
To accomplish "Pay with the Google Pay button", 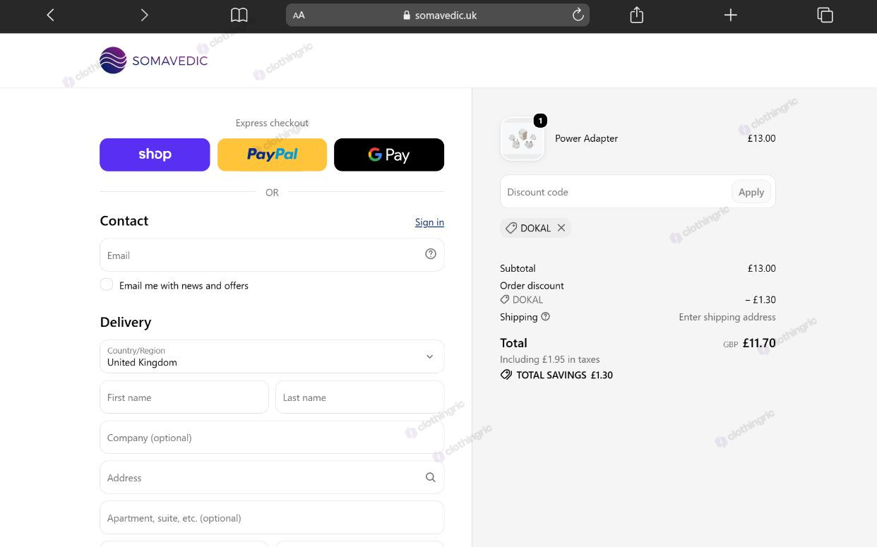I will coord(389,155).
